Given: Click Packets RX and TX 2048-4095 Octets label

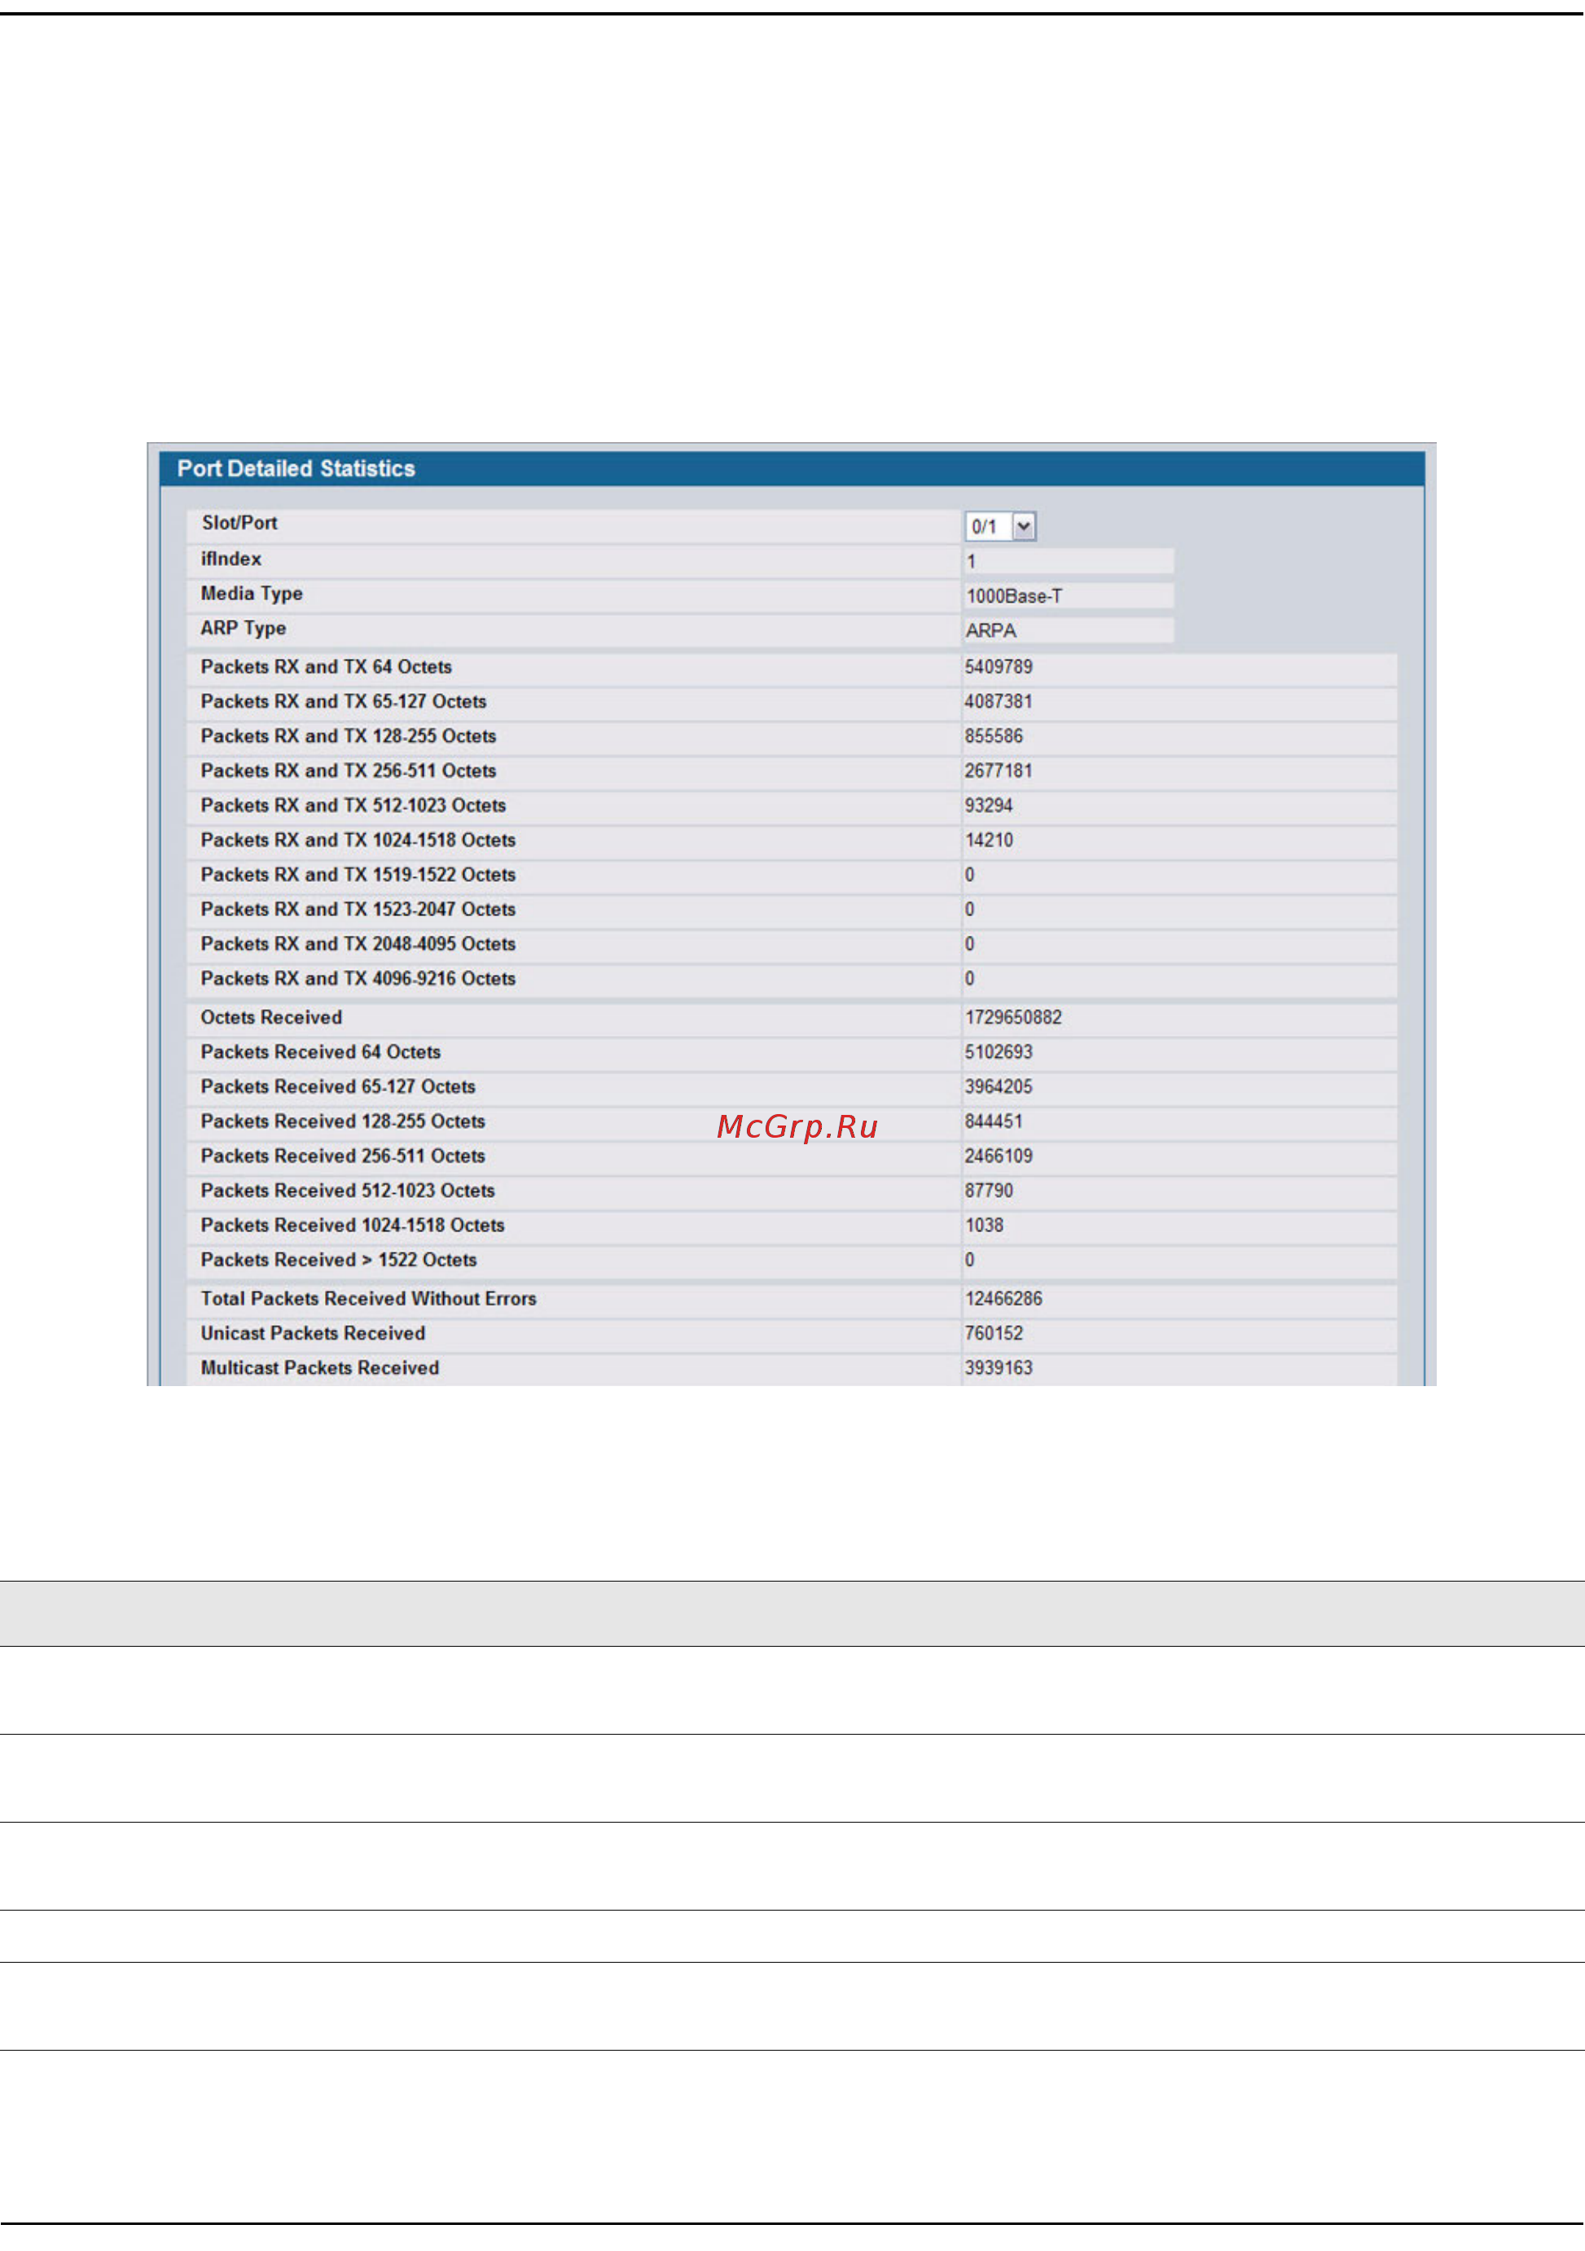Looking at the screenshot, I should (358, 944).
